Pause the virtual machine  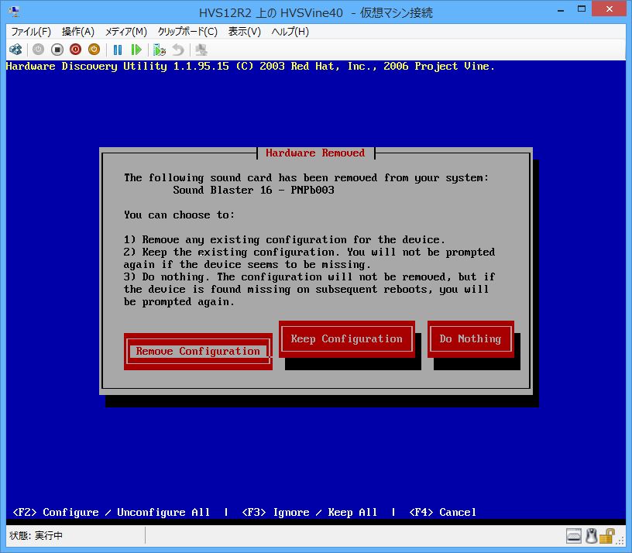(118, 50)
